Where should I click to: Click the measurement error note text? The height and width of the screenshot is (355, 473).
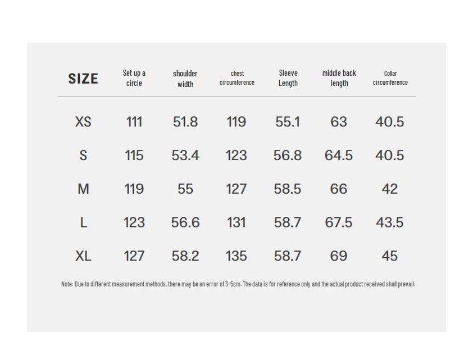[x=238, y=284]
